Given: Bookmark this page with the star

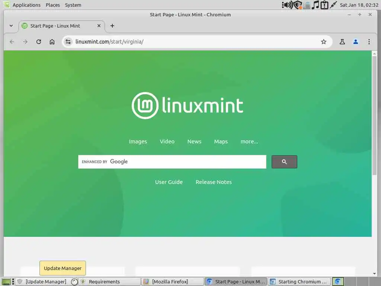Looking at the screenshot, I should (323, 42).
